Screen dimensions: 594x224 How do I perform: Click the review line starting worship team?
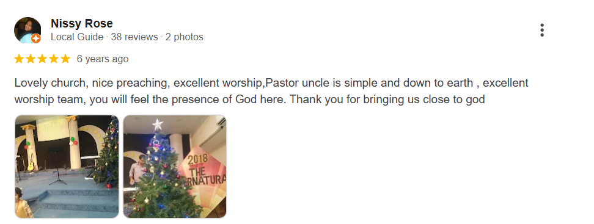point(250,99)
